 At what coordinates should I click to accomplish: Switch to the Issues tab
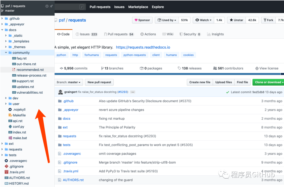point(87,34)
